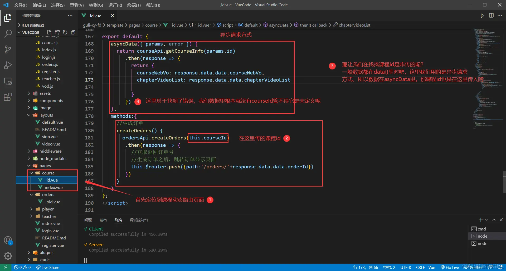Collapse all folders in explorer
This screenshot has width=506, height=271.
pyautogui.click(x=73, y=32)
